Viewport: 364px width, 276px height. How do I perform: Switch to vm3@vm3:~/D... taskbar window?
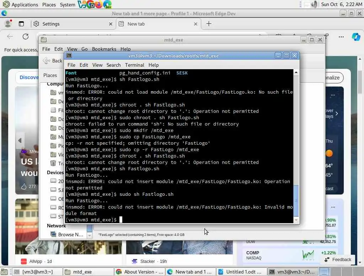pyautogui.click(x=293, y=272)
